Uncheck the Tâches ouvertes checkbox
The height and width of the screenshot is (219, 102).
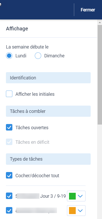pyautogui.click(x=9, y=127)
